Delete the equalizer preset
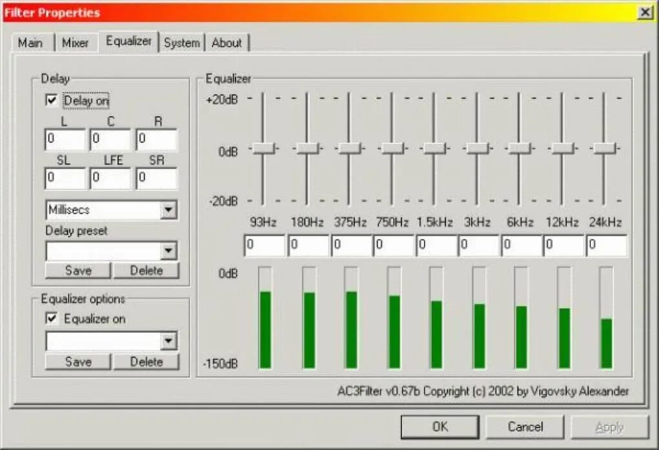659x450 pixels. [146, 362]
